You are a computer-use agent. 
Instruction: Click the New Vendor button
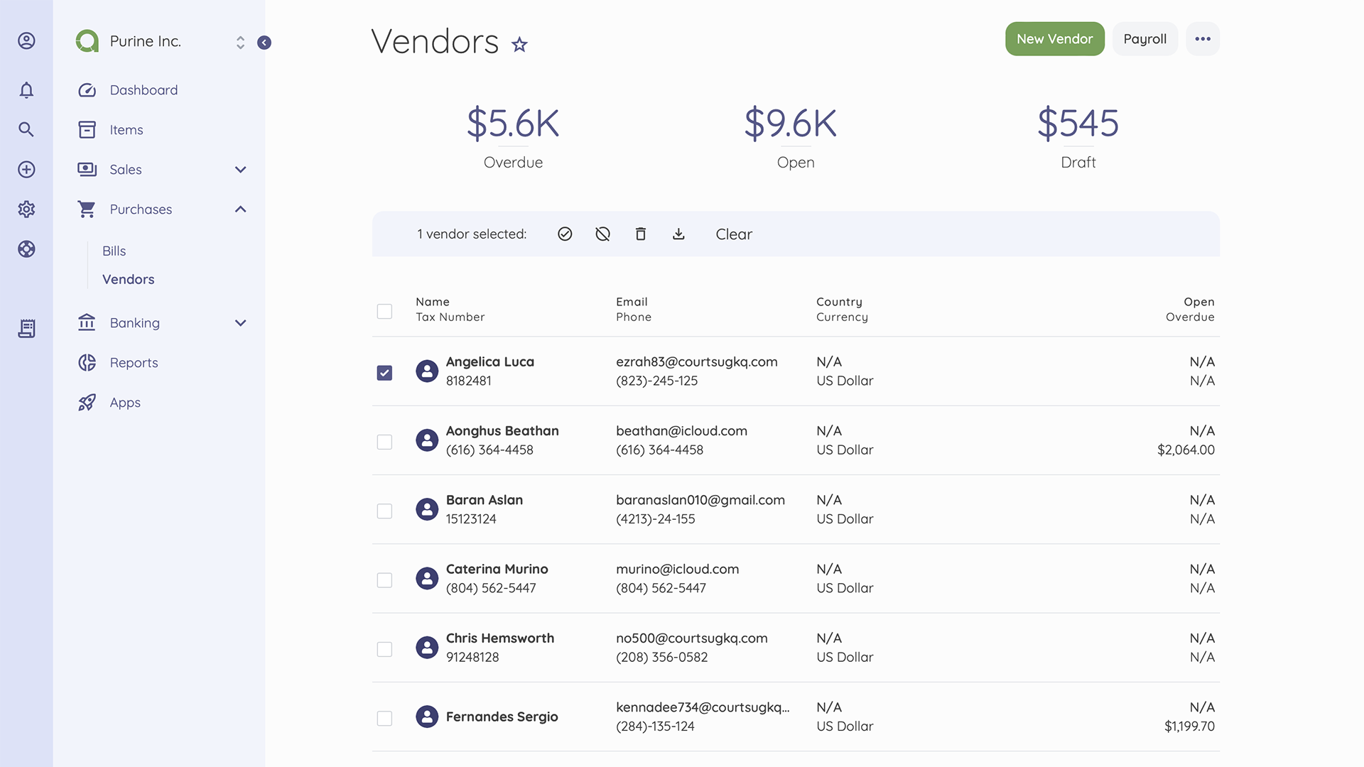point(1054,39)
